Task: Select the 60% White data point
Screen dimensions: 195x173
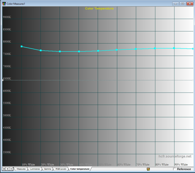Action: tap(117, 50)
